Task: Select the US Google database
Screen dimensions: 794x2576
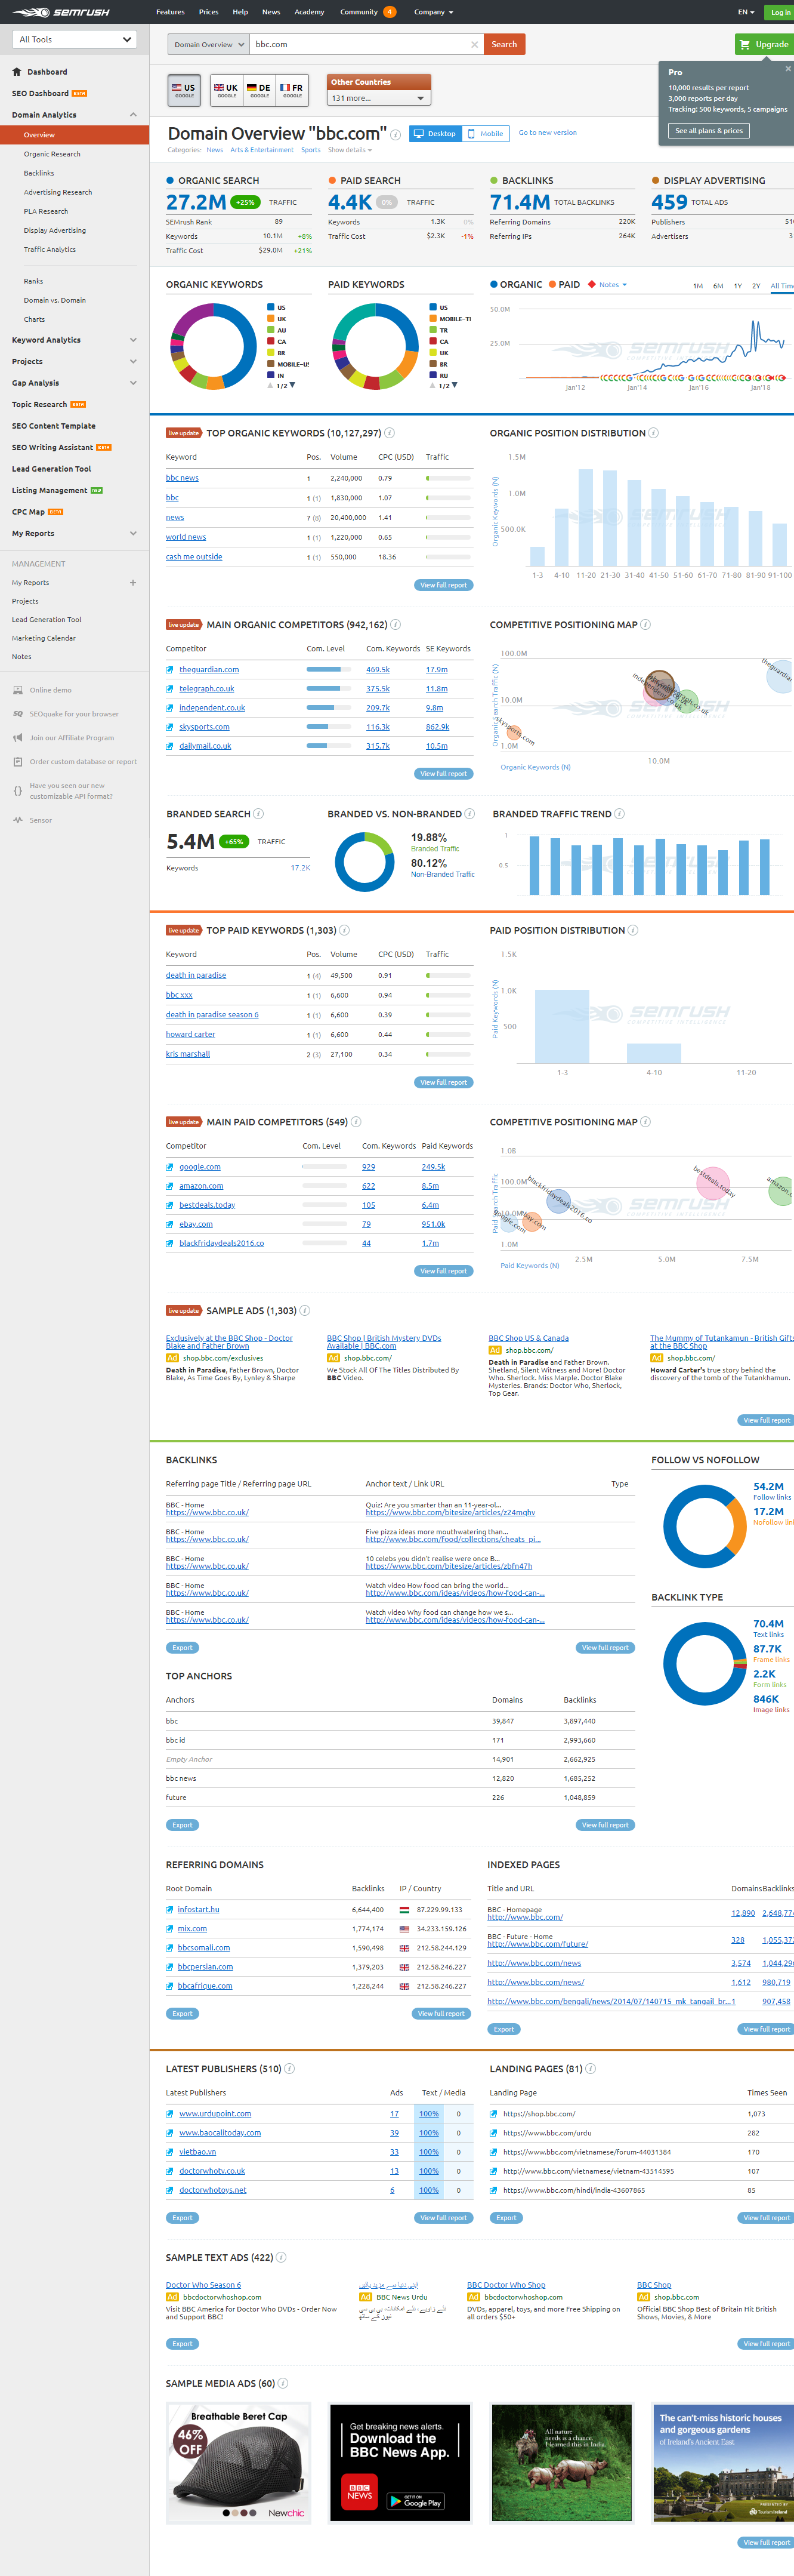Action: tap(184, 90)
